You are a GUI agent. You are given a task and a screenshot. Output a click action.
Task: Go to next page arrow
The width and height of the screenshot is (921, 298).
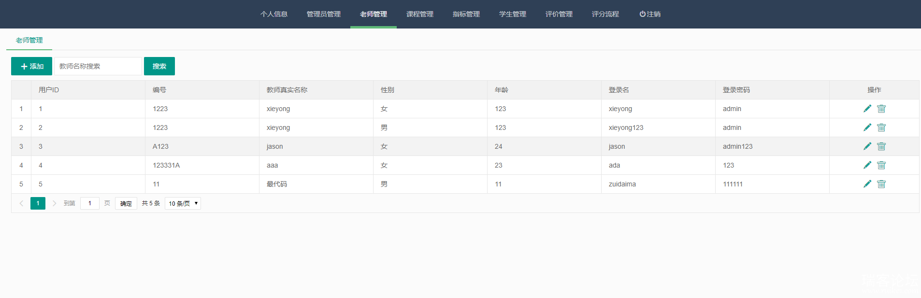click(x=54, y=203)
